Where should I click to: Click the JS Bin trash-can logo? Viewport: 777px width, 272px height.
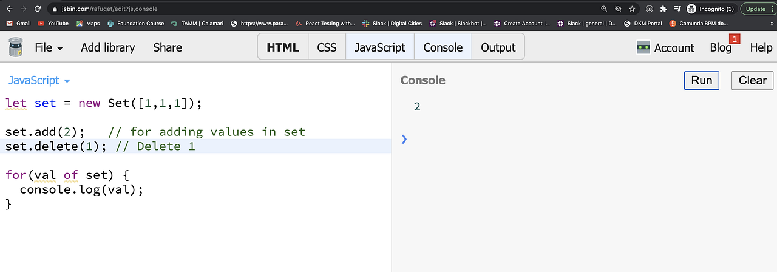click(16, 47)
